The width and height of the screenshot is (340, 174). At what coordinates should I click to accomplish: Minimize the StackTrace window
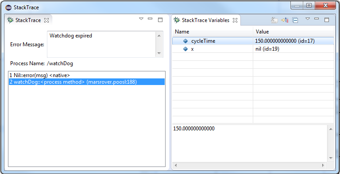pyautogui.click(x=297, y=6)
